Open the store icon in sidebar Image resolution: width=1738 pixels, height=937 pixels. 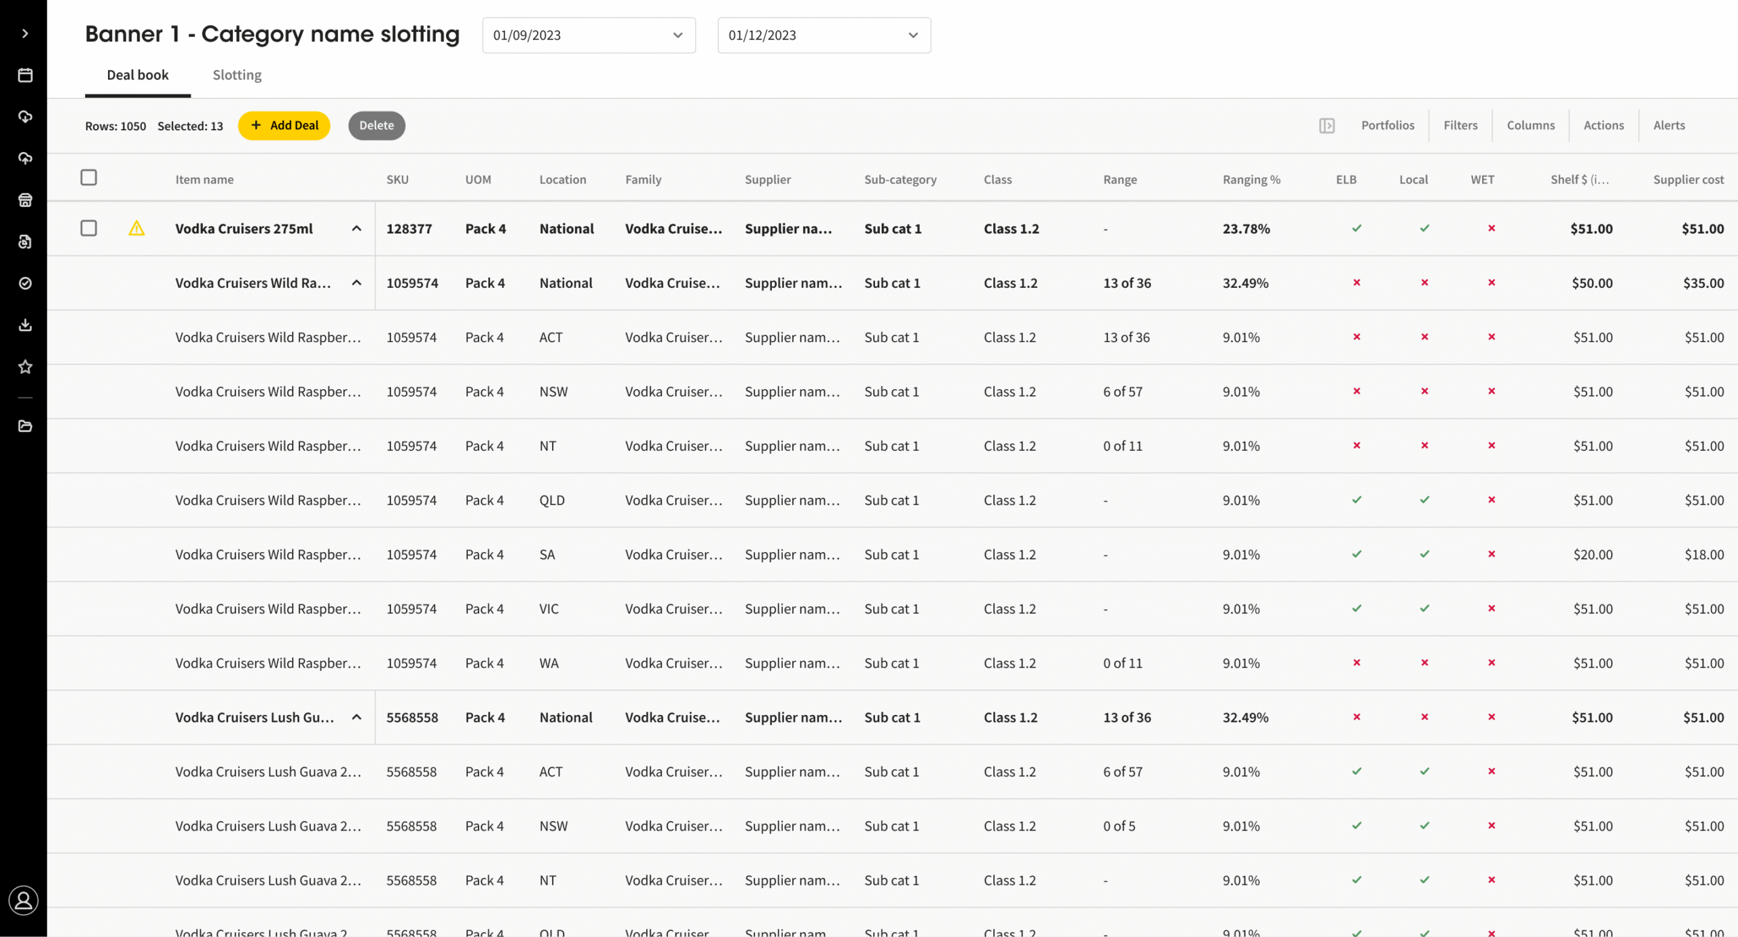25,200
